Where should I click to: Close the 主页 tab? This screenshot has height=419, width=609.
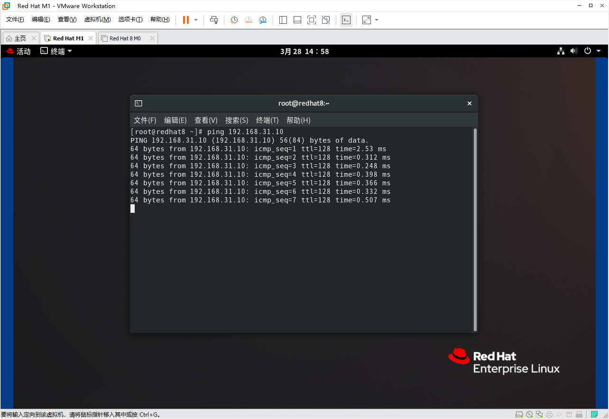pyautogui.click(x=34, y=38)
